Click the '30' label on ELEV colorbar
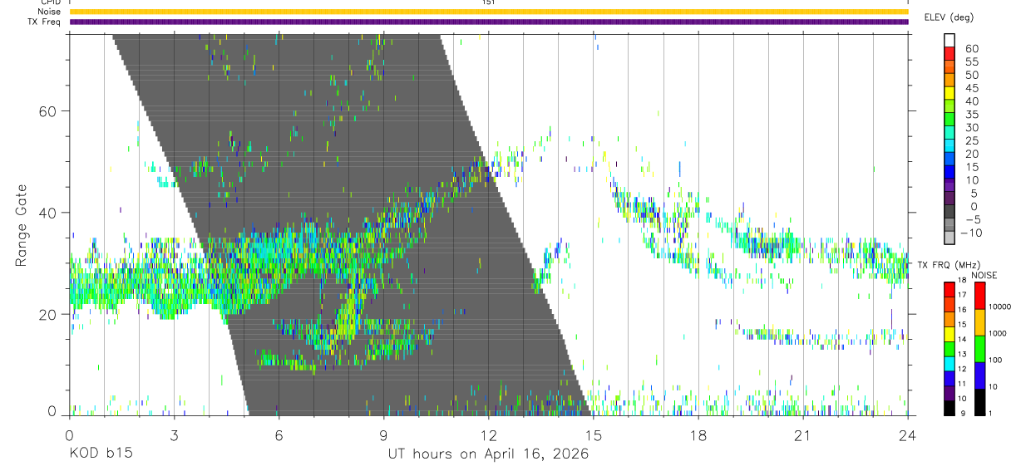 click(972, 127)
